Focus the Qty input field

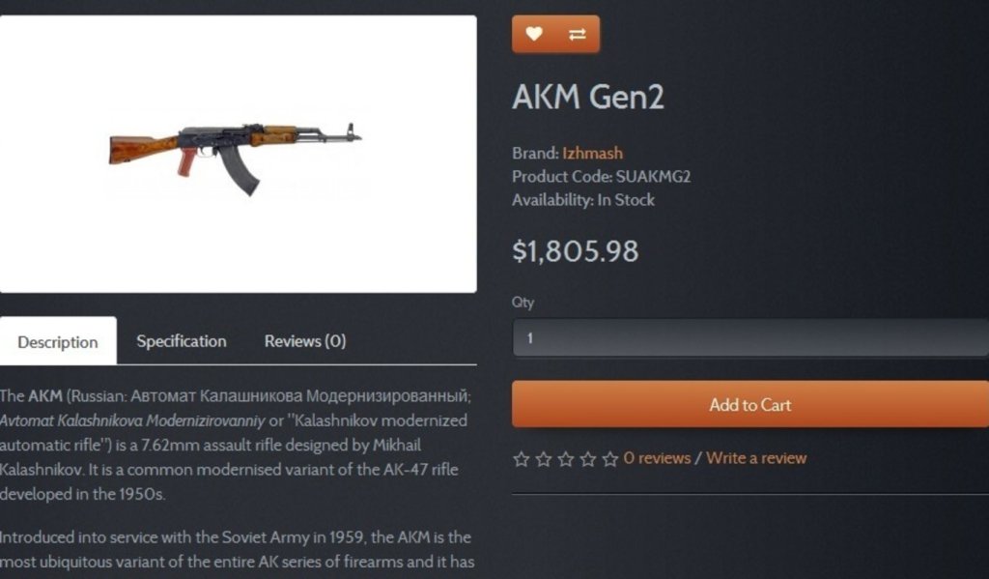click(x=750, y=338)
